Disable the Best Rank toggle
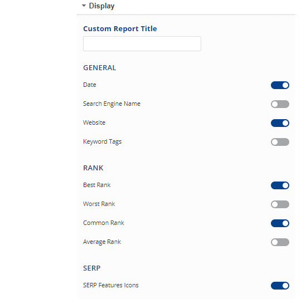 click(x=280, y=185)
